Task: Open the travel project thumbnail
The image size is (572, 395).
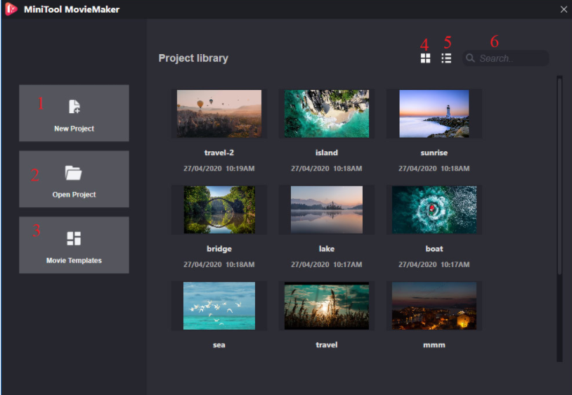Action: tap(327, 306)
